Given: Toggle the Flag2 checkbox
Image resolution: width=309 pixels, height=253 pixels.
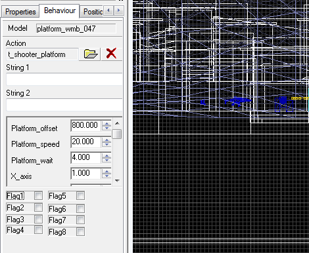Looking at the screenshot, I should pos(38,208).
